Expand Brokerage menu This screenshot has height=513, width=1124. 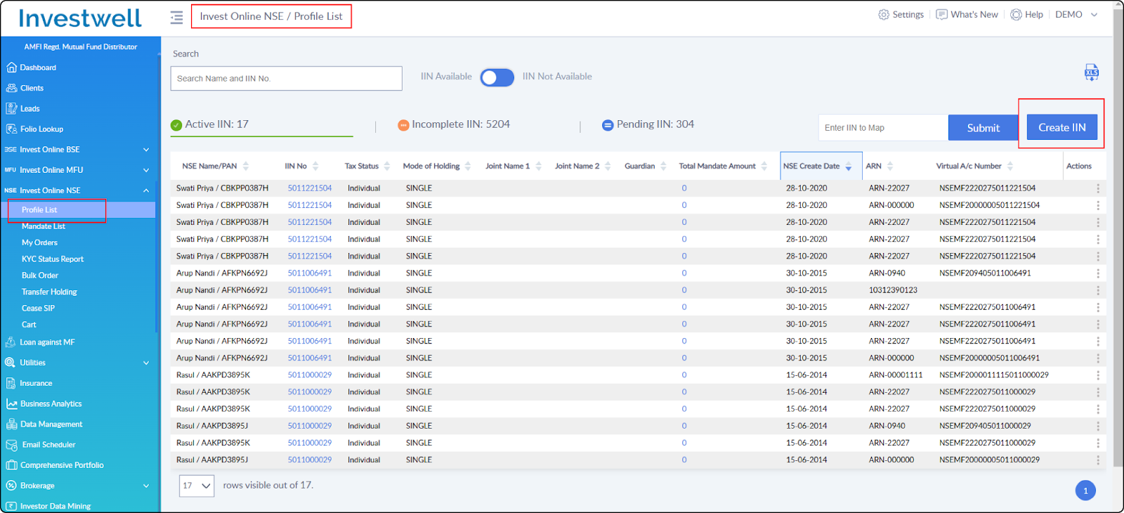146,486
